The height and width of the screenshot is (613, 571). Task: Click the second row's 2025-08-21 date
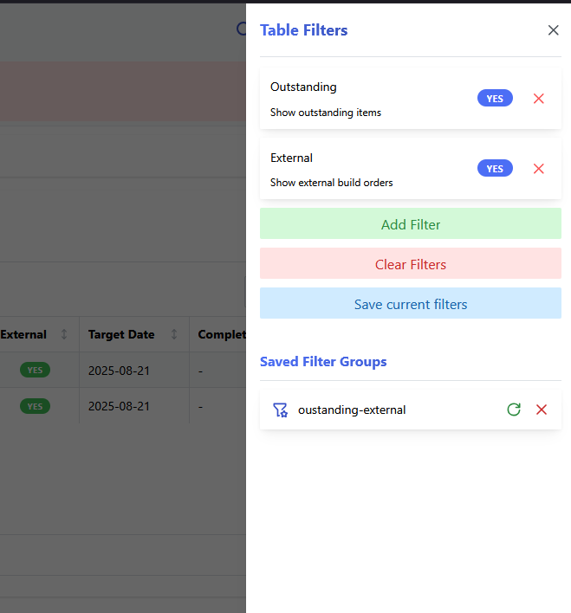(x=119, y=406)
